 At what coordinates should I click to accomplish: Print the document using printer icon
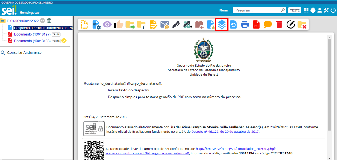tap(245, 24)
